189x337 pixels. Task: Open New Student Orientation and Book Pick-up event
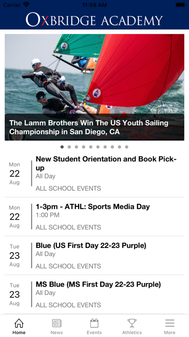tap(94, 174)
